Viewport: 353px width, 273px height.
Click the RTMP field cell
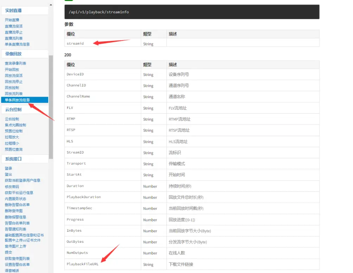103,119
